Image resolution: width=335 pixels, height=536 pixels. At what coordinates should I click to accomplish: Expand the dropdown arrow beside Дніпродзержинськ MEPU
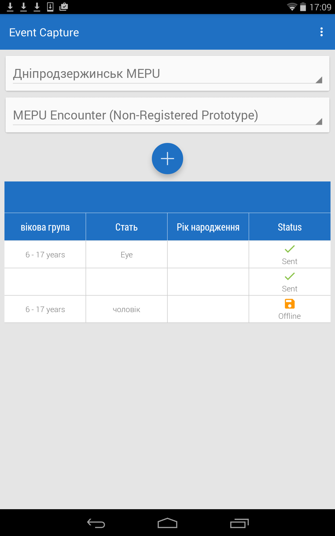click(319, 80)
